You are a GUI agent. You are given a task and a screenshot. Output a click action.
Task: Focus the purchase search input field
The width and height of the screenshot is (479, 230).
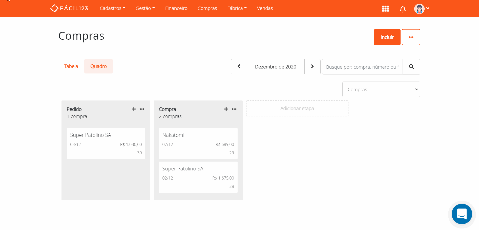tap(362, 67)
